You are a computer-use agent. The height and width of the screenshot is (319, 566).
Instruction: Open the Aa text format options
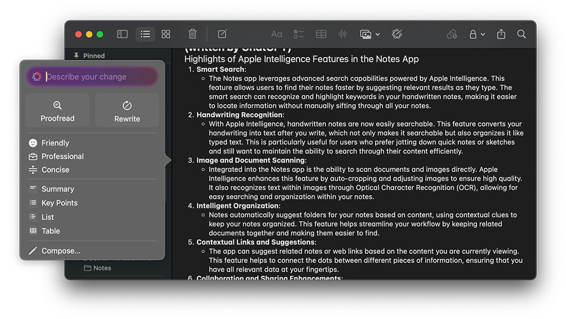point(277,35)
